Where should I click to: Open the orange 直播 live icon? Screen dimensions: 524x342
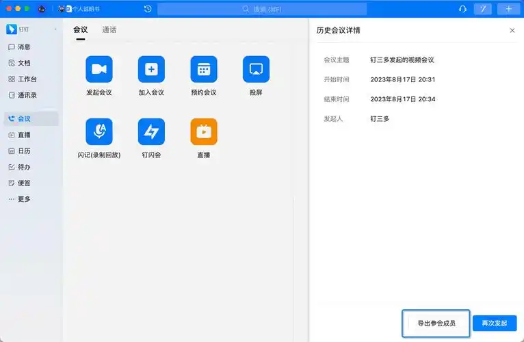click(203, 132)
